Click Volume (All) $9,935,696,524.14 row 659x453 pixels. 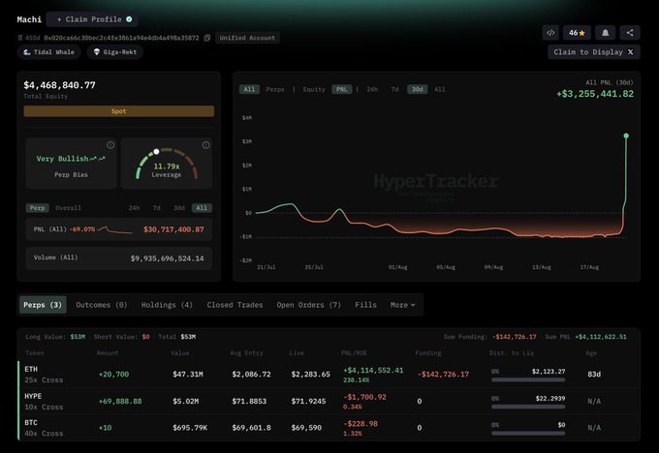pos(119,257)
